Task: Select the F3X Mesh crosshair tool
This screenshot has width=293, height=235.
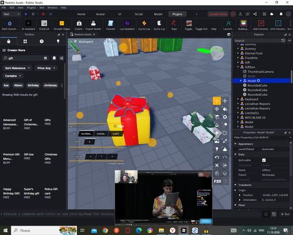Action: pyautogui.click(x=225, y=133)
